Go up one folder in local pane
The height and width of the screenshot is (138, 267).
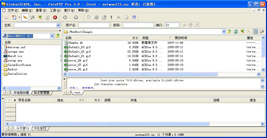[58, 36]
